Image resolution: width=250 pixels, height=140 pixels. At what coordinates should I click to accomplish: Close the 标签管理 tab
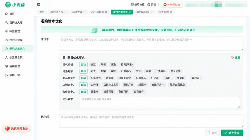click(171, 12)
